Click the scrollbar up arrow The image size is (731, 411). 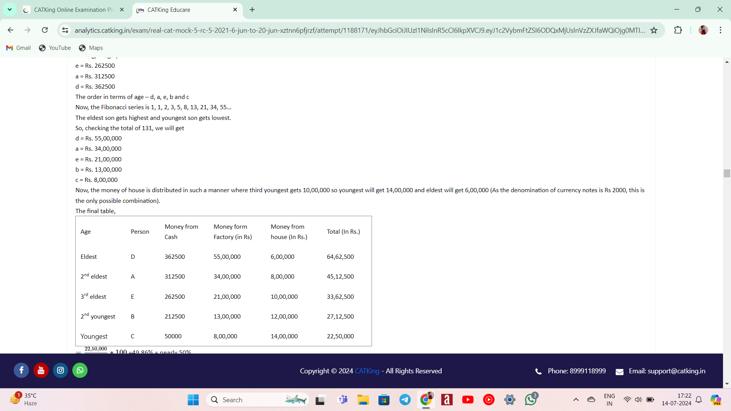point(727,62)
